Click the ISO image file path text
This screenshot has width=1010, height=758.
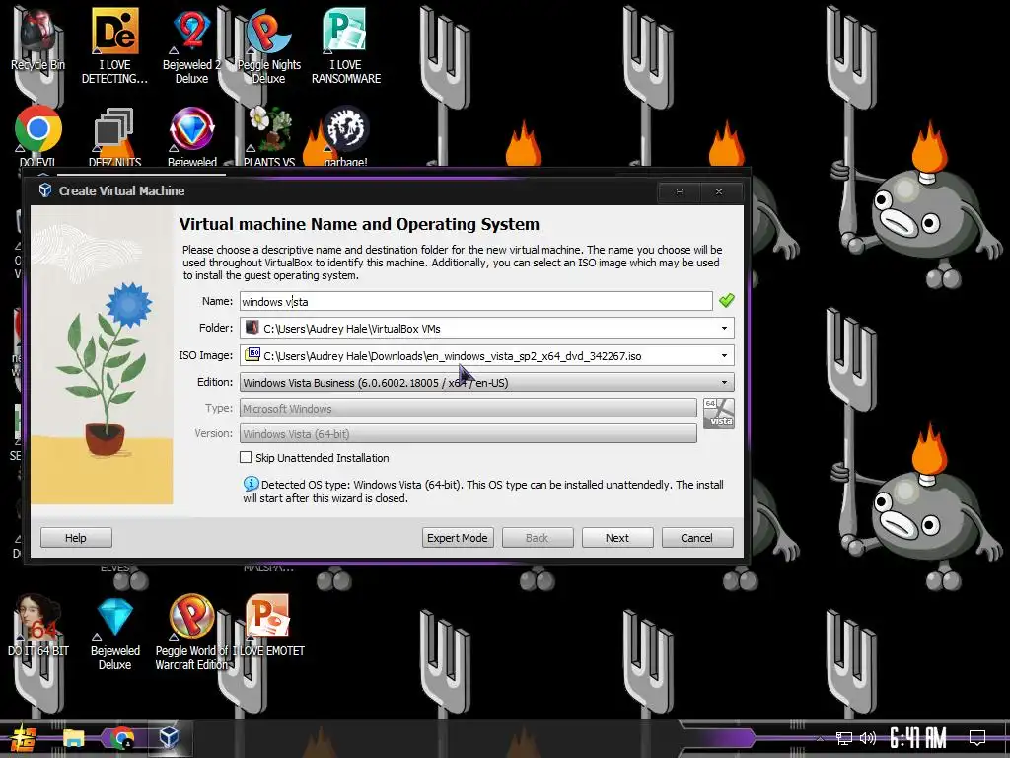[452, 356]
